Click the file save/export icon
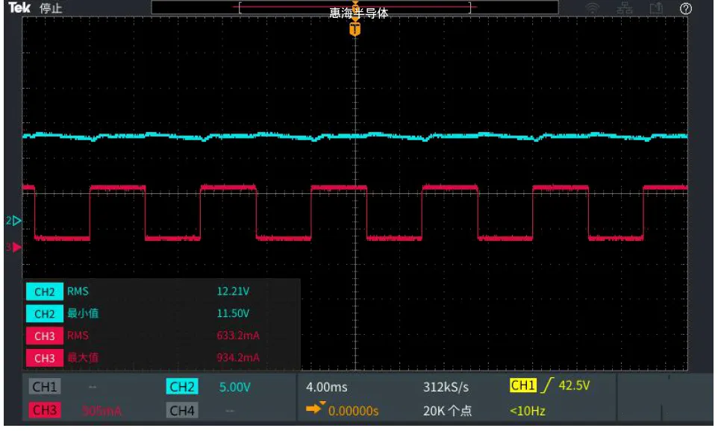Image resolution: width=718 pixels, height=431 pixels. tap(656, 8)
